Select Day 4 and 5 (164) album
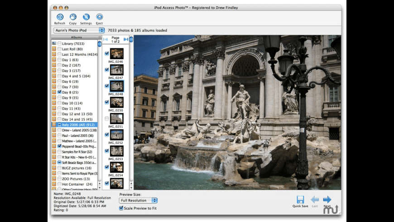 point(76,76)
